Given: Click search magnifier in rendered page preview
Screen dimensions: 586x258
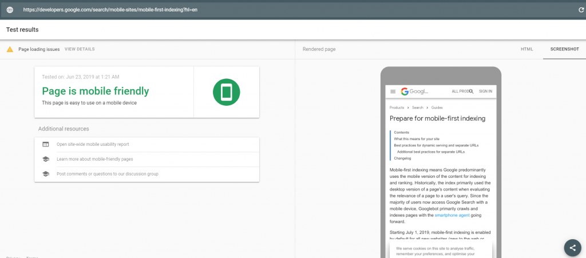Looking at the screenshot, I should click(x=472, y=91).
